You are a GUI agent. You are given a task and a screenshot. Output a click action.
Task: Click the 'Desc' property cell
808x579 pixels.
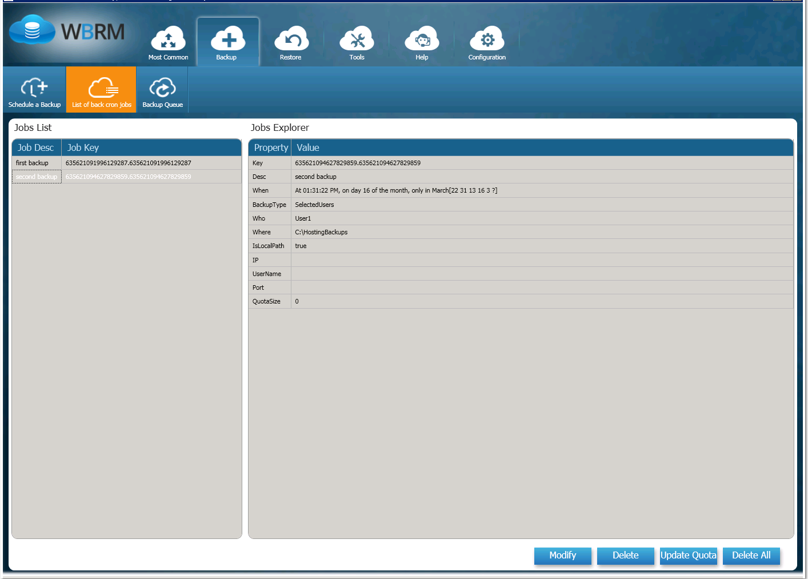tap(270, 177)
